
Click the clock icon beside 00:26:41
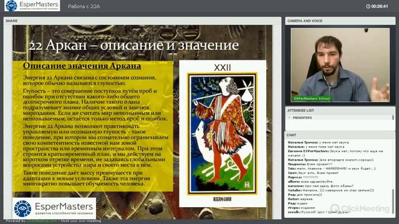coord(368,6)
